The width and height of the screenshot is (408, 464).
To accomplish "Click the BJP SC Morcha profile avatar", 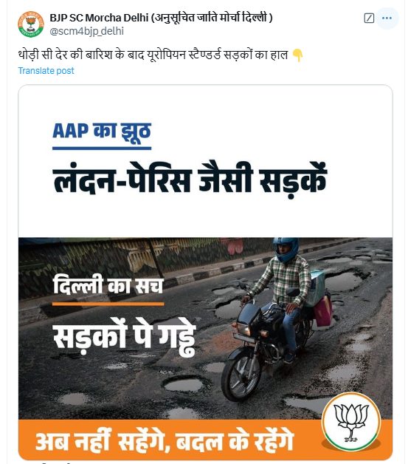I will click(x=31, y=24).
